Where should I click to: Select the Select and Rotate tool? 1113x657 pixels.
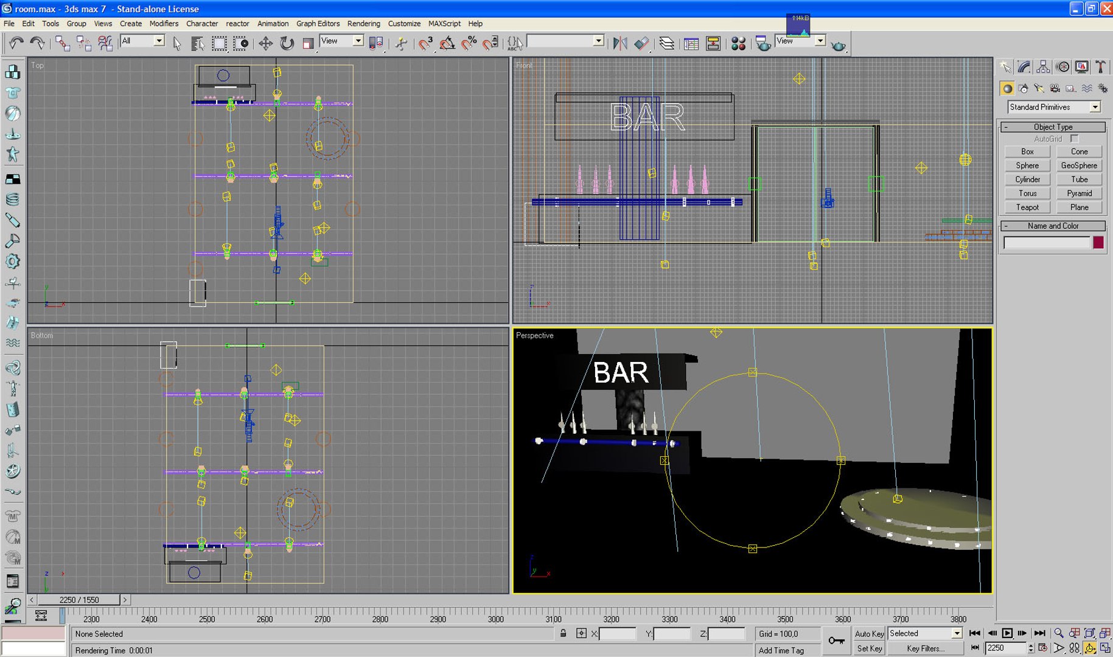click(287, 43)
